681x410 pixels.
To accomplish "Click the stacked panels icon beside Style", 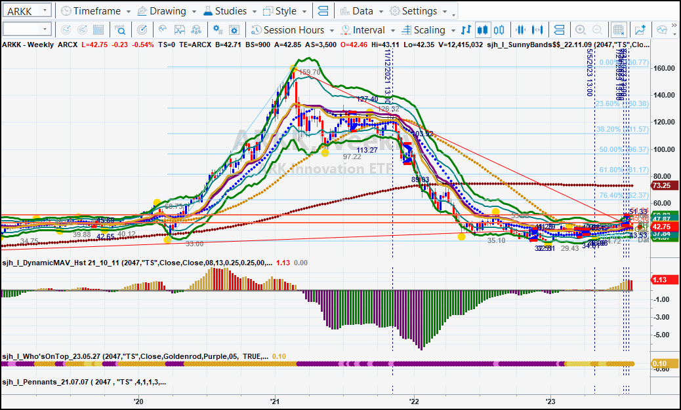I will pyautogui.click(x=323, y=11).
